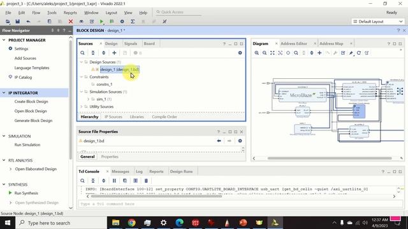Open the Reports menu
The image size is (408, 229).
tap(70, 13)
